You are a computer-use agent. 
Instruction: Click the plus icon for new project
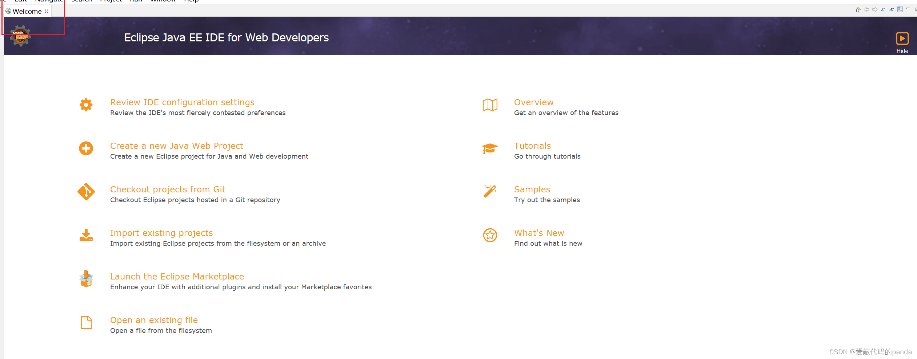86,148
